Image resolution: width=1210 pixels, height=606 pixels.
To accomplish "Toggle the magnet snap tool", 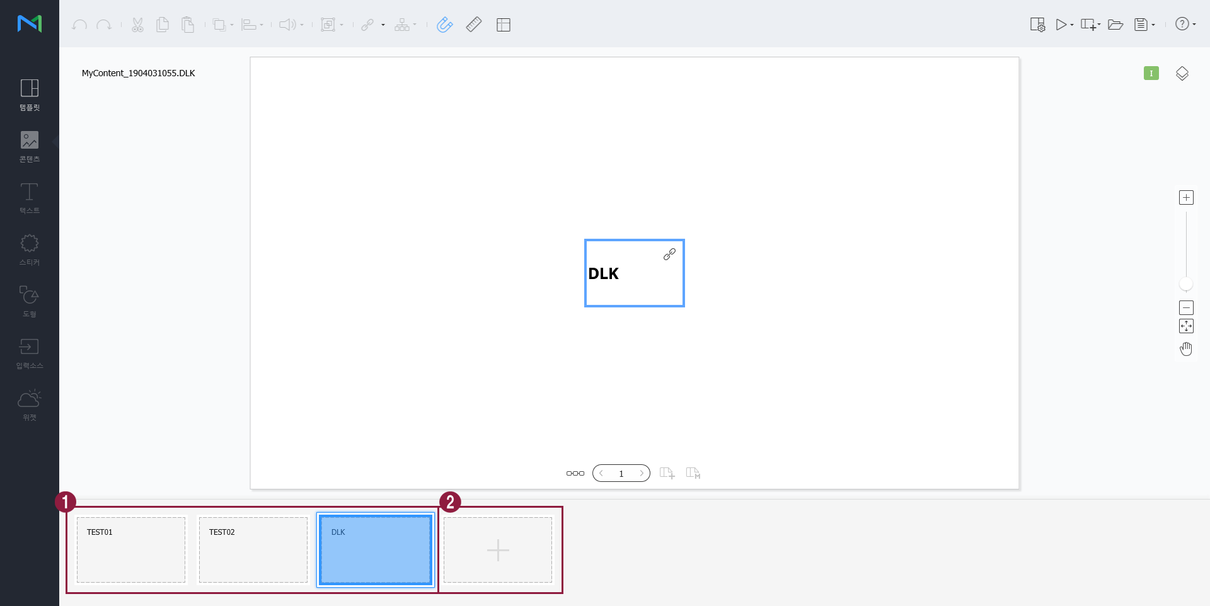I will tap(445, 25).
